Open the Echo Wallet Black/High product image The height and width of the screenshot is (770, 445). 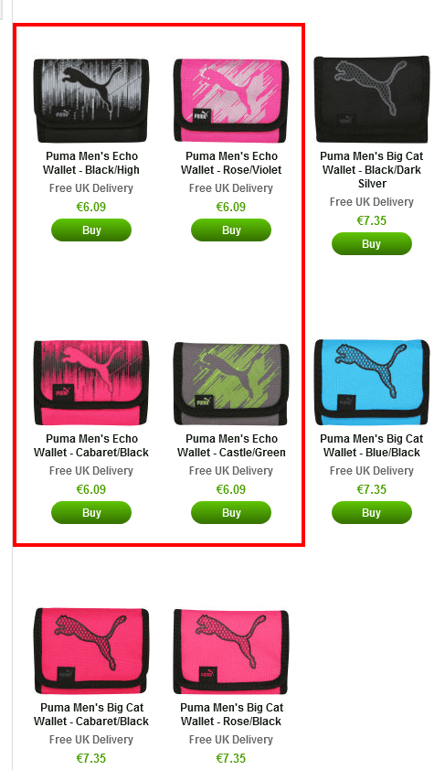coord(91,101)
